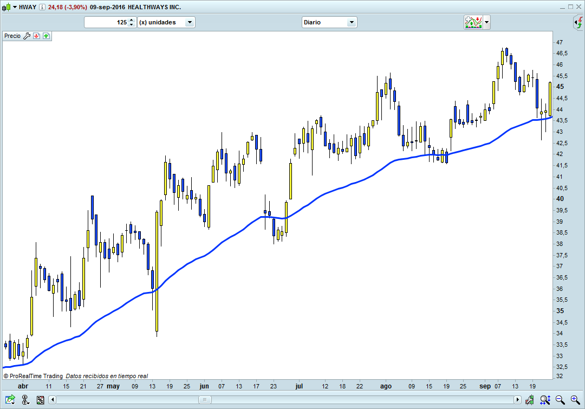Image resolution: width=585 pixels, height=409 pixels.
Task: Click the left scroll arrow of bottom scrollbar
Action: [x=52, y=400]
